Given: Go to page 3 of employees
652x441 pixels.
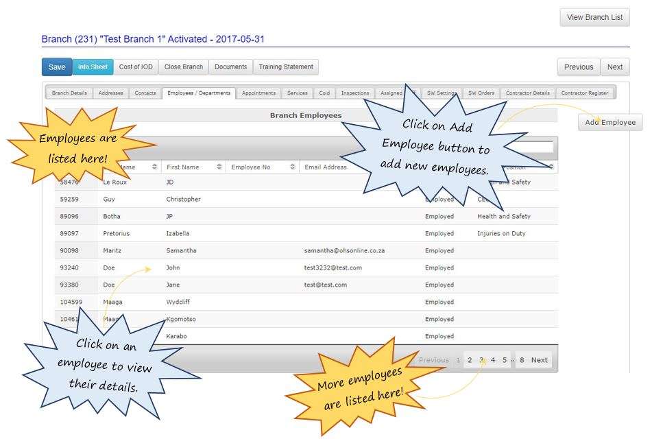Looking at the screenshot, I should pyautogui.click(x=482, y=359).
